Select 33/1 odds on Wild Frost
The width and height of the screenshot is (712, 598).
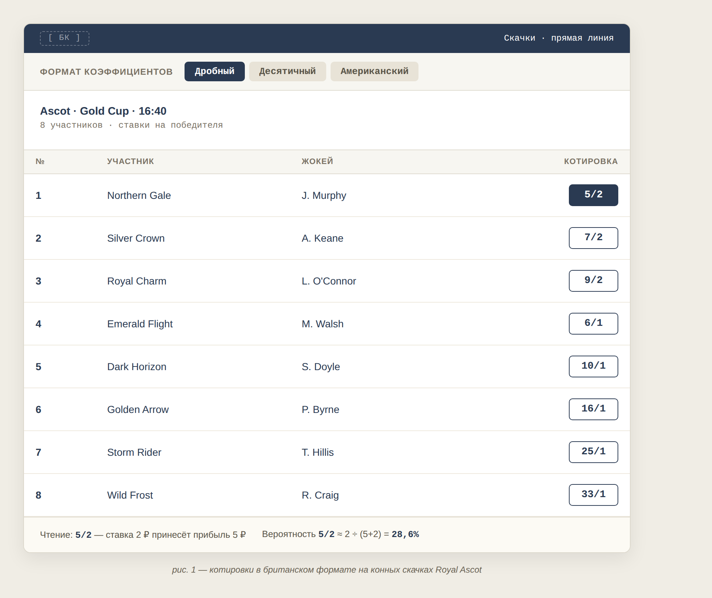tap(593, 495)
